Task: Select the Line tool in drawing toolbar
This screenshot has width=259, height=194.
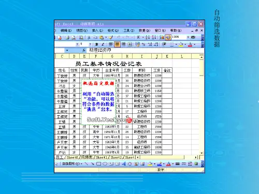Action: click(87, 163)
